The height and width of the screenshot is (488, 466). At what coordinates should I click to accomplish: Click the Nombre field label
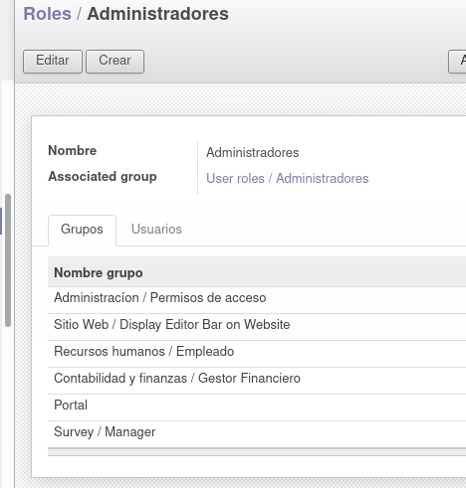73,150
